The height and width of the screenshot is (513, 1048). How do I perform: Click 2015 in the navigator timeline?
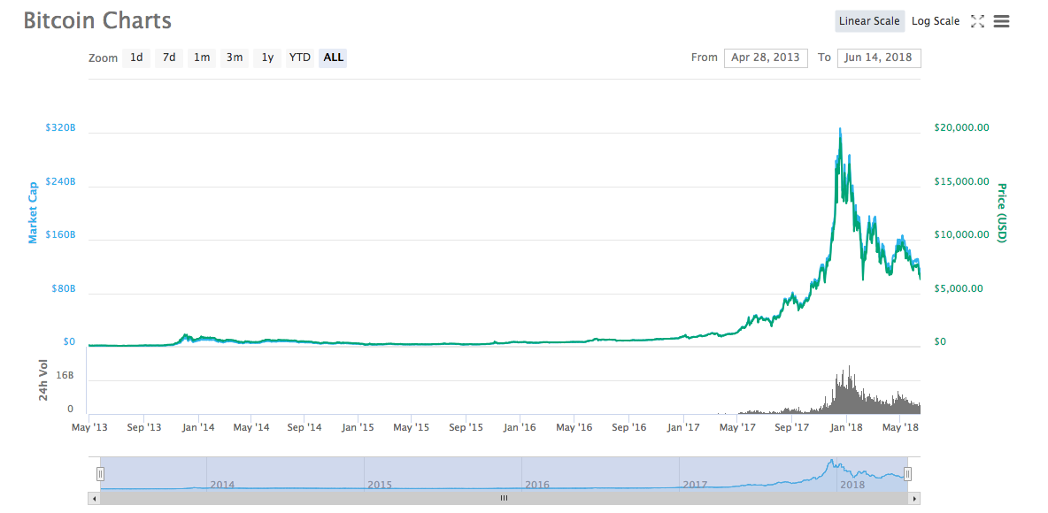[380, 485]
